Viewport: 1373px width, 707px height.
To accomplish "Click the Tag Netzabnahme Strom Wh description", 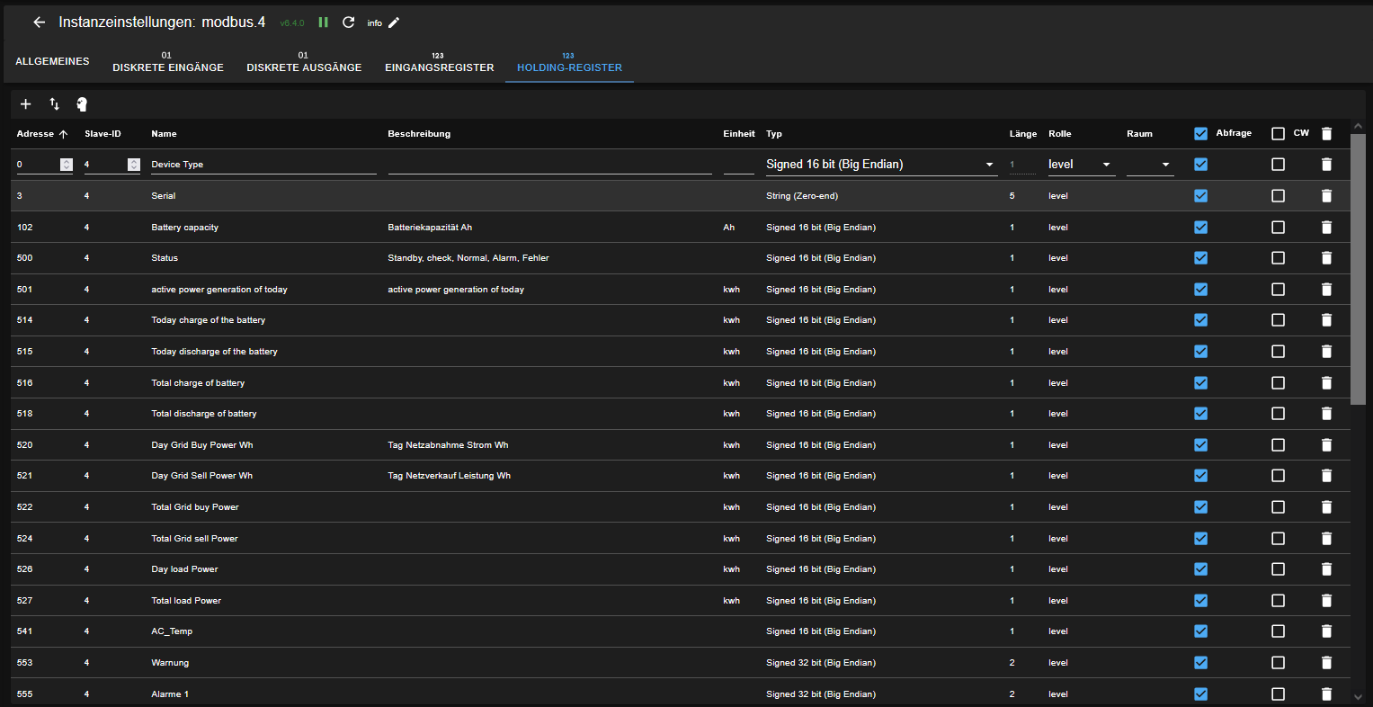I will 448,445.
